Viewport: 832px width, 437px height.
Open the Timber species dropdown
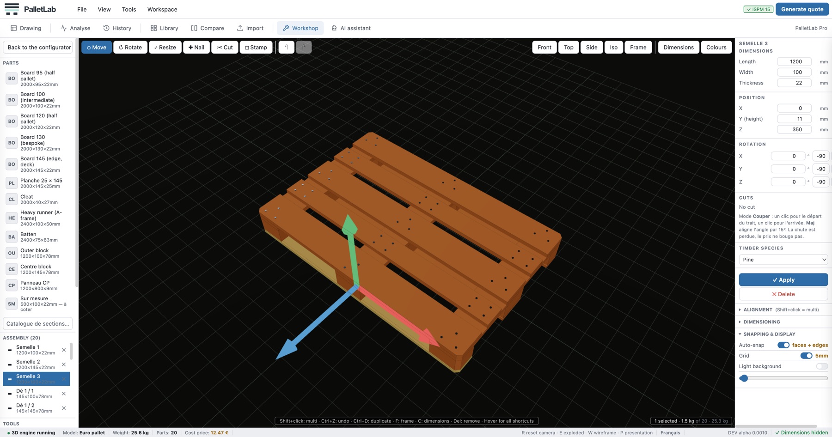(783, 260)
